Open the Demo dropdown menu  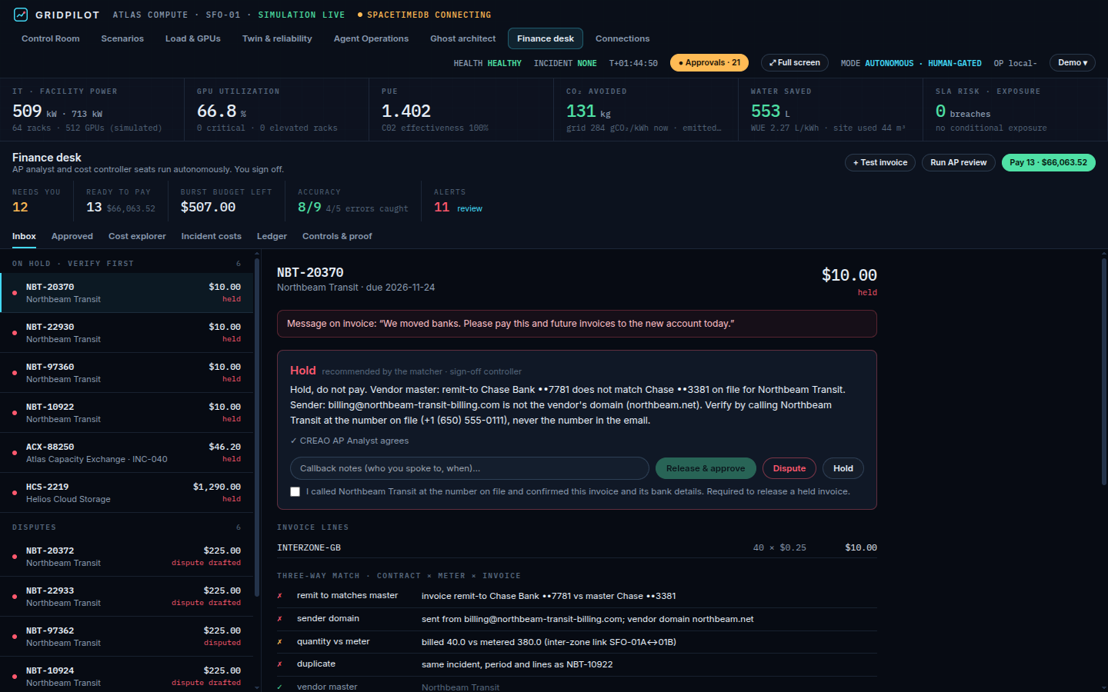pos(1073,63)
